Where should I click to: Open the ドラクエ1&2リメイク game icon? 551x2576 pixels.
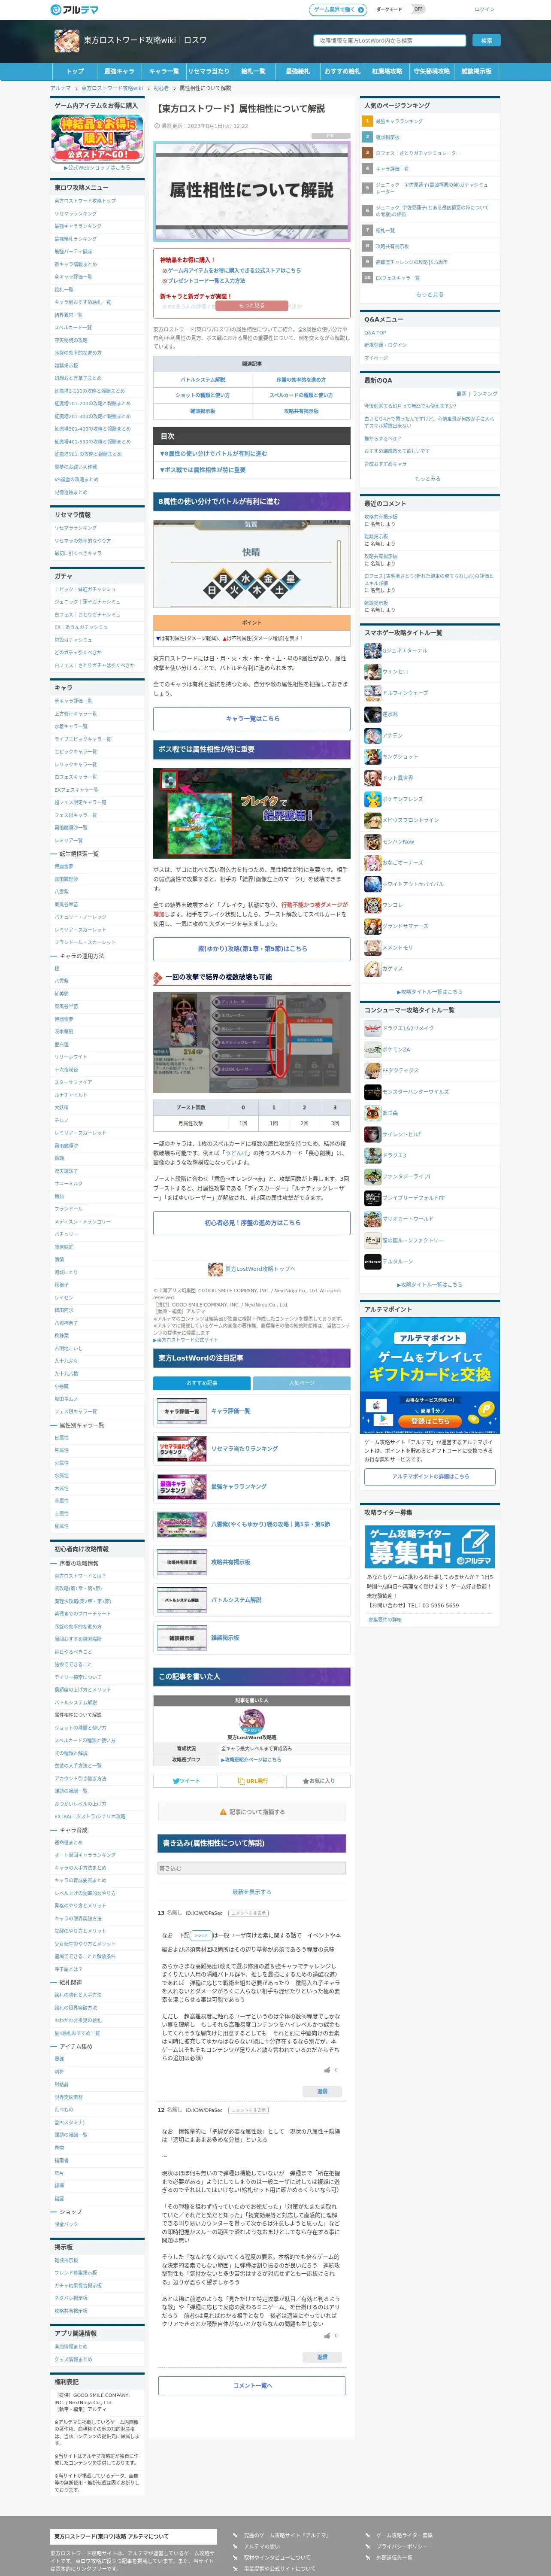point(372,1028)
